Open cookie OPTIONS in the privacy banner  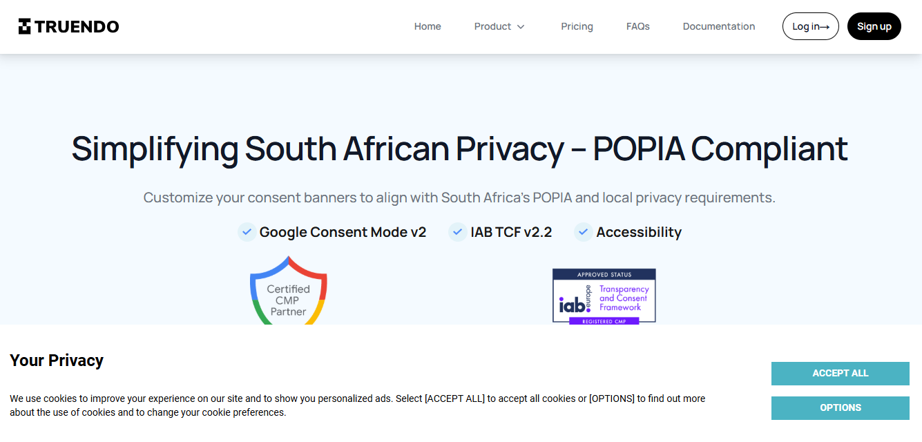click(840, 407)
